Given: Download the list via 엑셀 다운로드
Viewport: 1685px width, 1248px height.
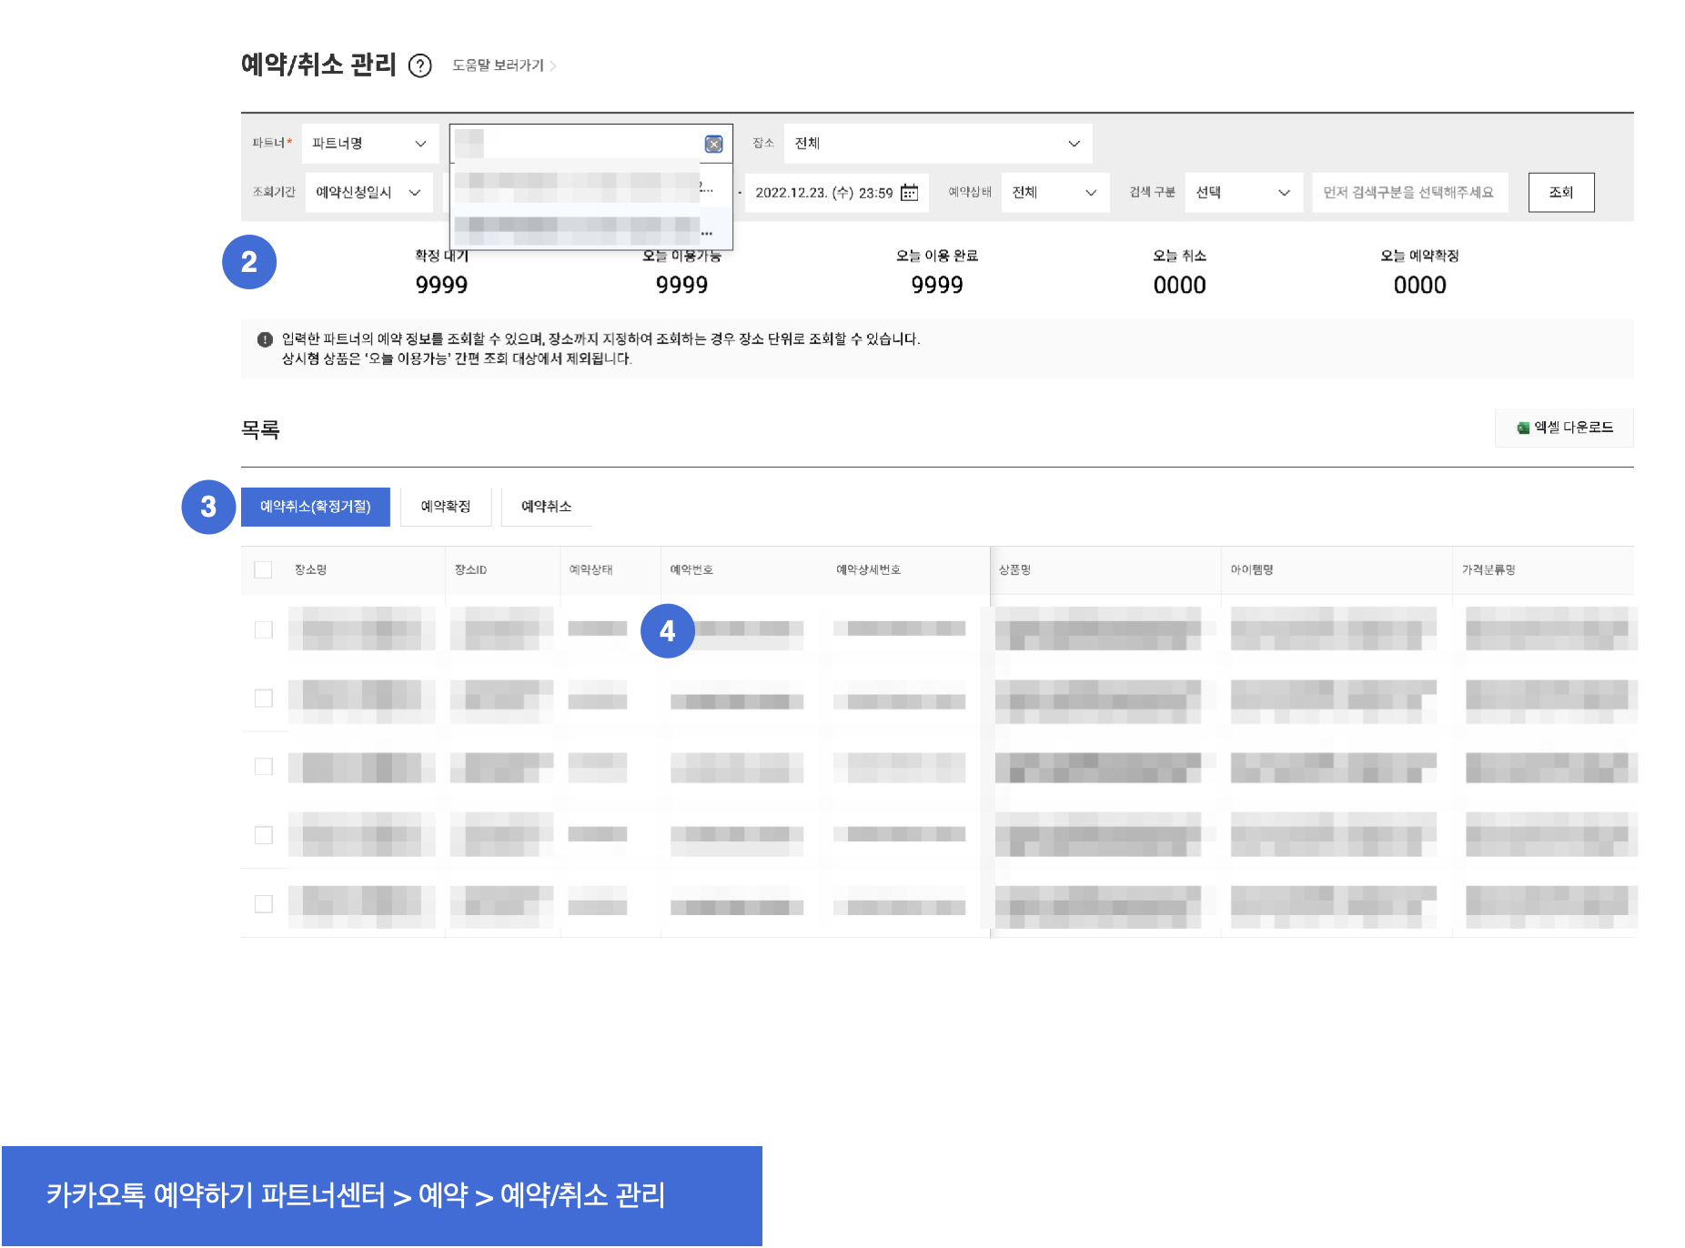Looking at the screenshot, I should pos(1564,428).
